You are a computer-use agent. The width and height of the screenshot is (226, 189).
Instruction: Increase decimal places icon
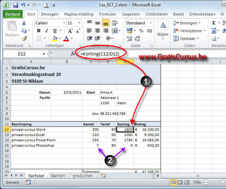(x=129, y=39)
